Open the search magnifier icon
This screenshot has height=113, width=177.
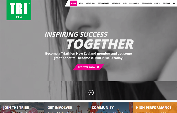pyautogui.click(x=174, y=3)
